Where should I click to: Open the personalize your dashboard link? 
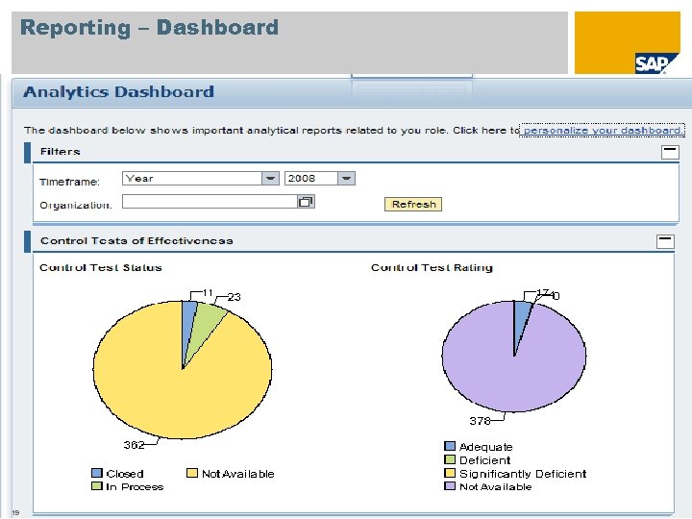click(602, 130)
